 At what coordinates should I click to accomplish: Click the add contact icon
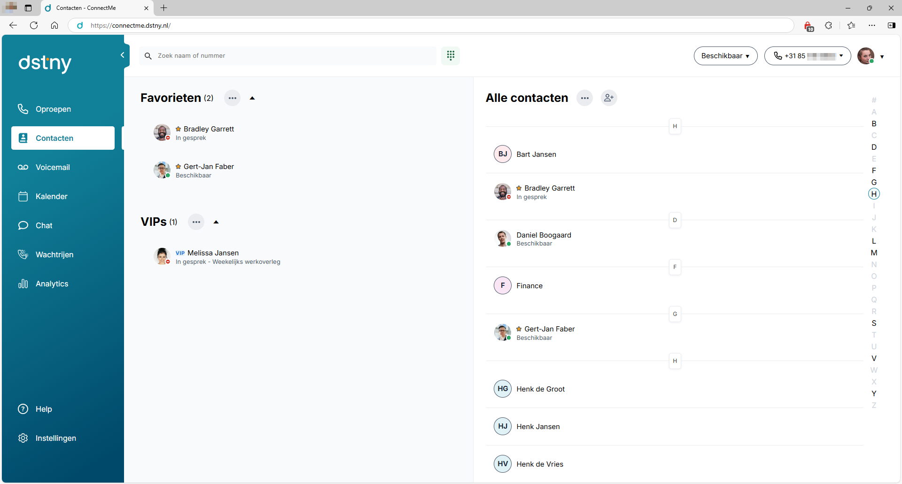[x=609, y=98]
